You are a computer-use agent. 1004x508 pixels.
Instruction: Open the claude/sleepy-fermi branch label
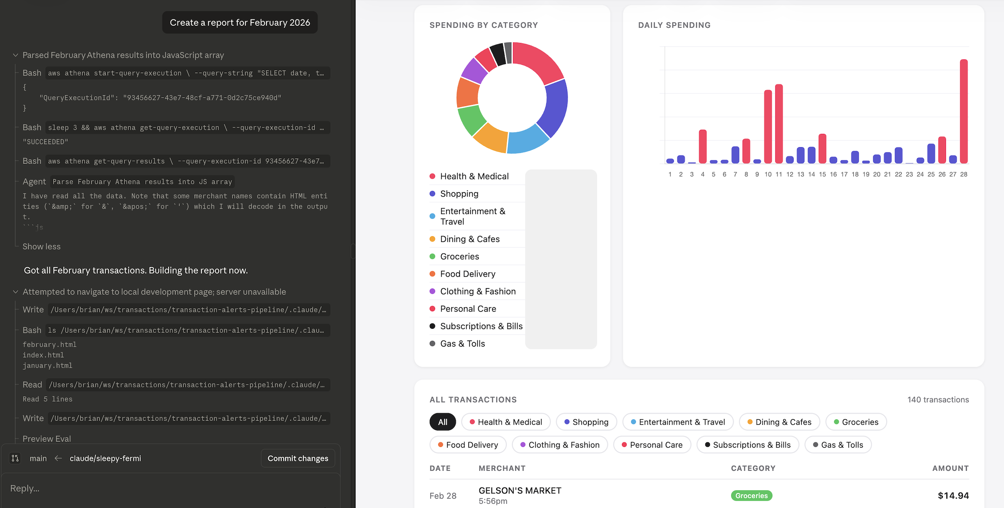[105, 458]
